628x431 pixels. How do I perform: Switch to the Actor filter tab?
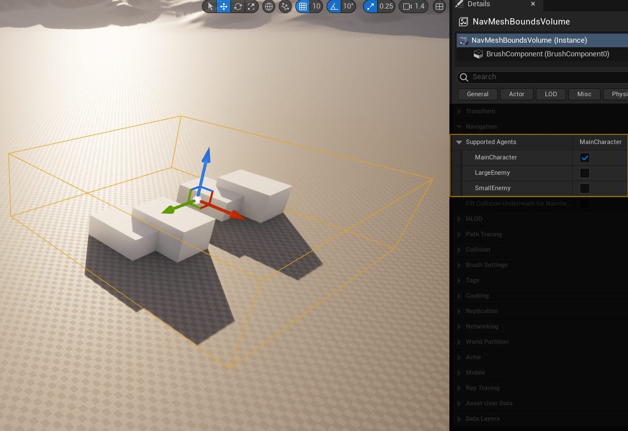click(517, 94)
